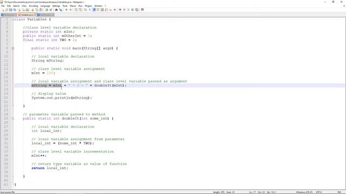This screenshot has width=346, height=194.
Task: Click the last toolbar icon after Save Macro
Action: (x=142, y=10)
